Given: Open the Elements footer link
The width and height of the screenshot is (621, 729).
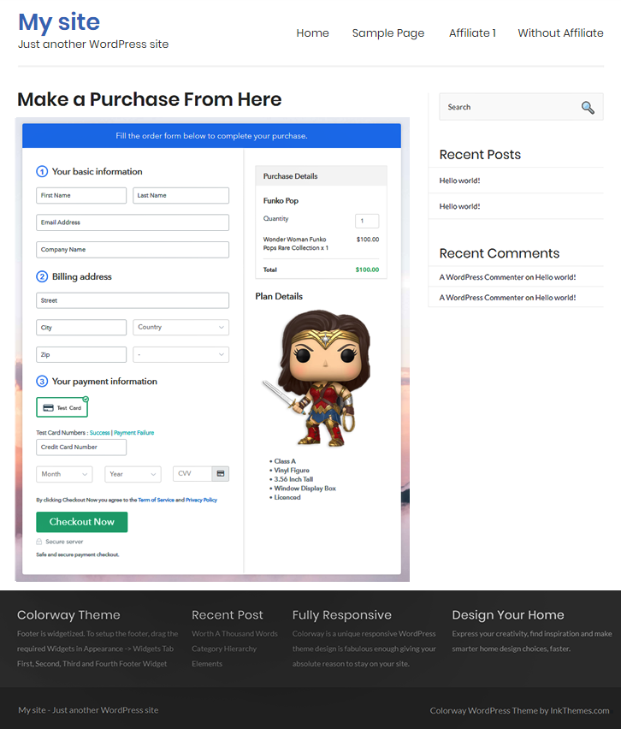Looking at the screenshot, I should (x=207, y=663).
